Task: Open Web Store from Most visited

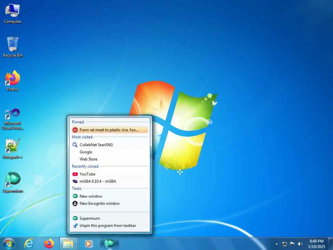Action: [110, 159]
